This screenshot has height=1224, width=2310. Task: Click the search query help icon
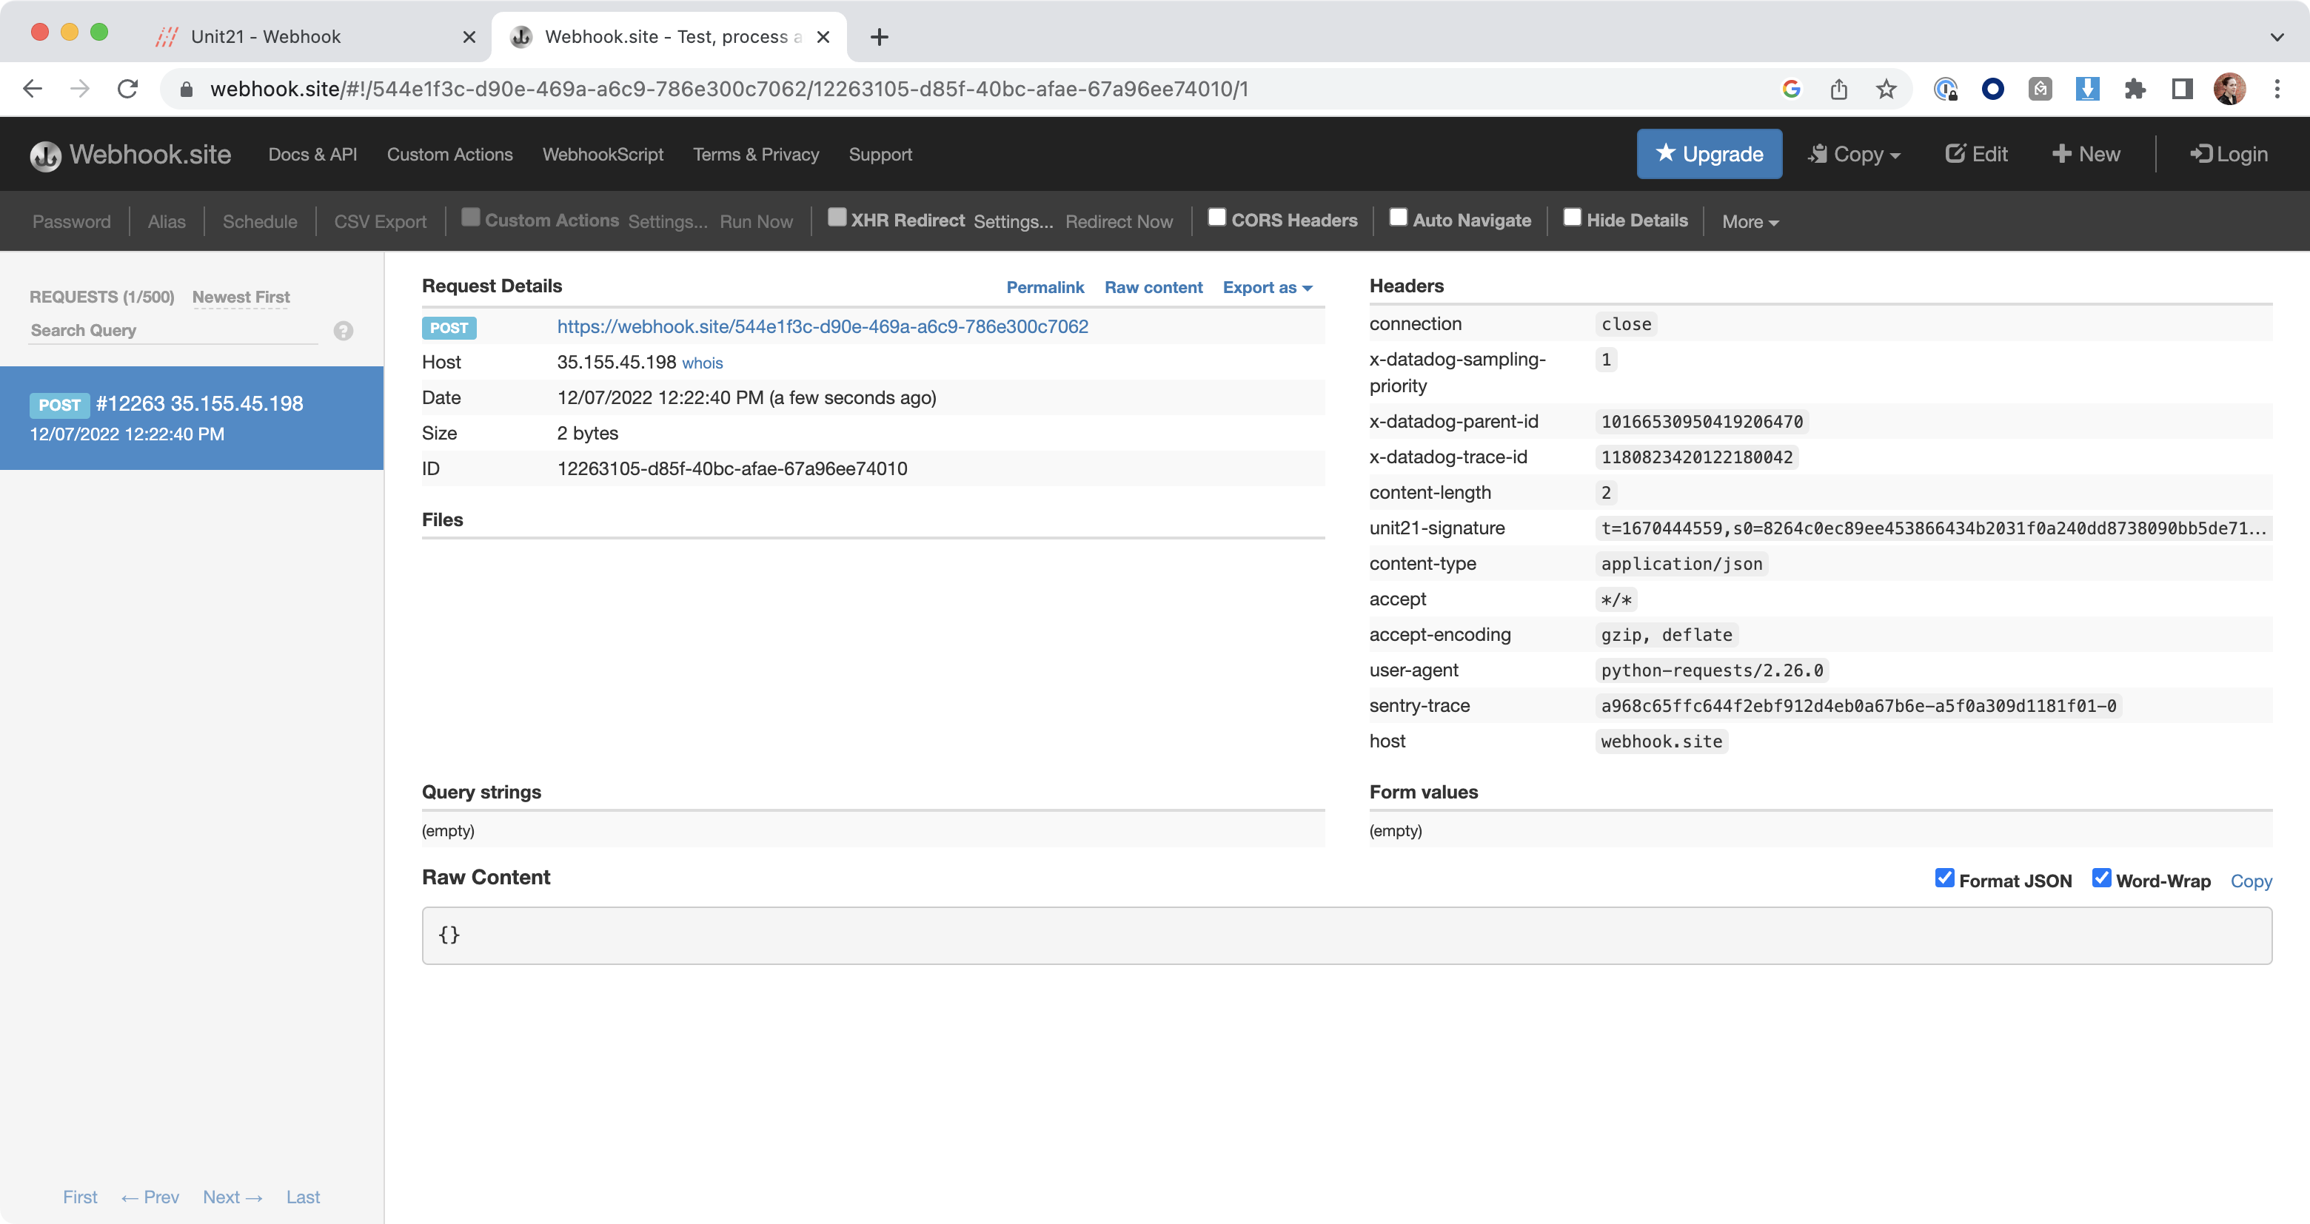pyautogui.click(x=343, y=331)
